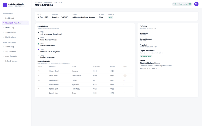Click date value 12 Sep 2026
This screenshot has height=126, width=202.
coord(43,17)
